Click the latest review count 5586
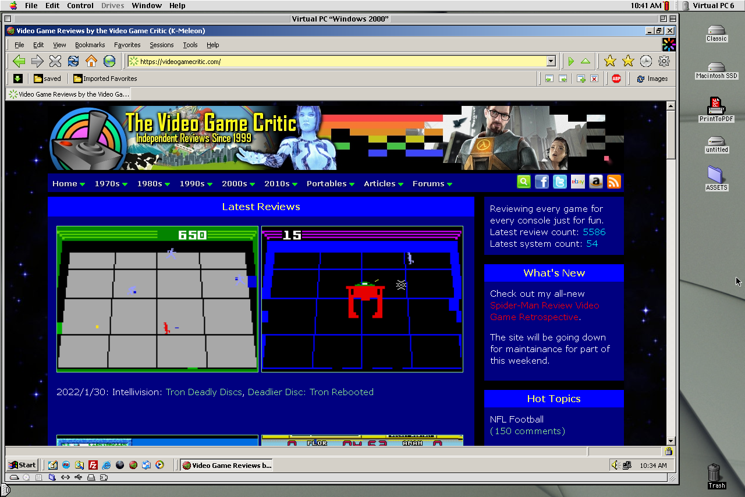 click(594, 232)
